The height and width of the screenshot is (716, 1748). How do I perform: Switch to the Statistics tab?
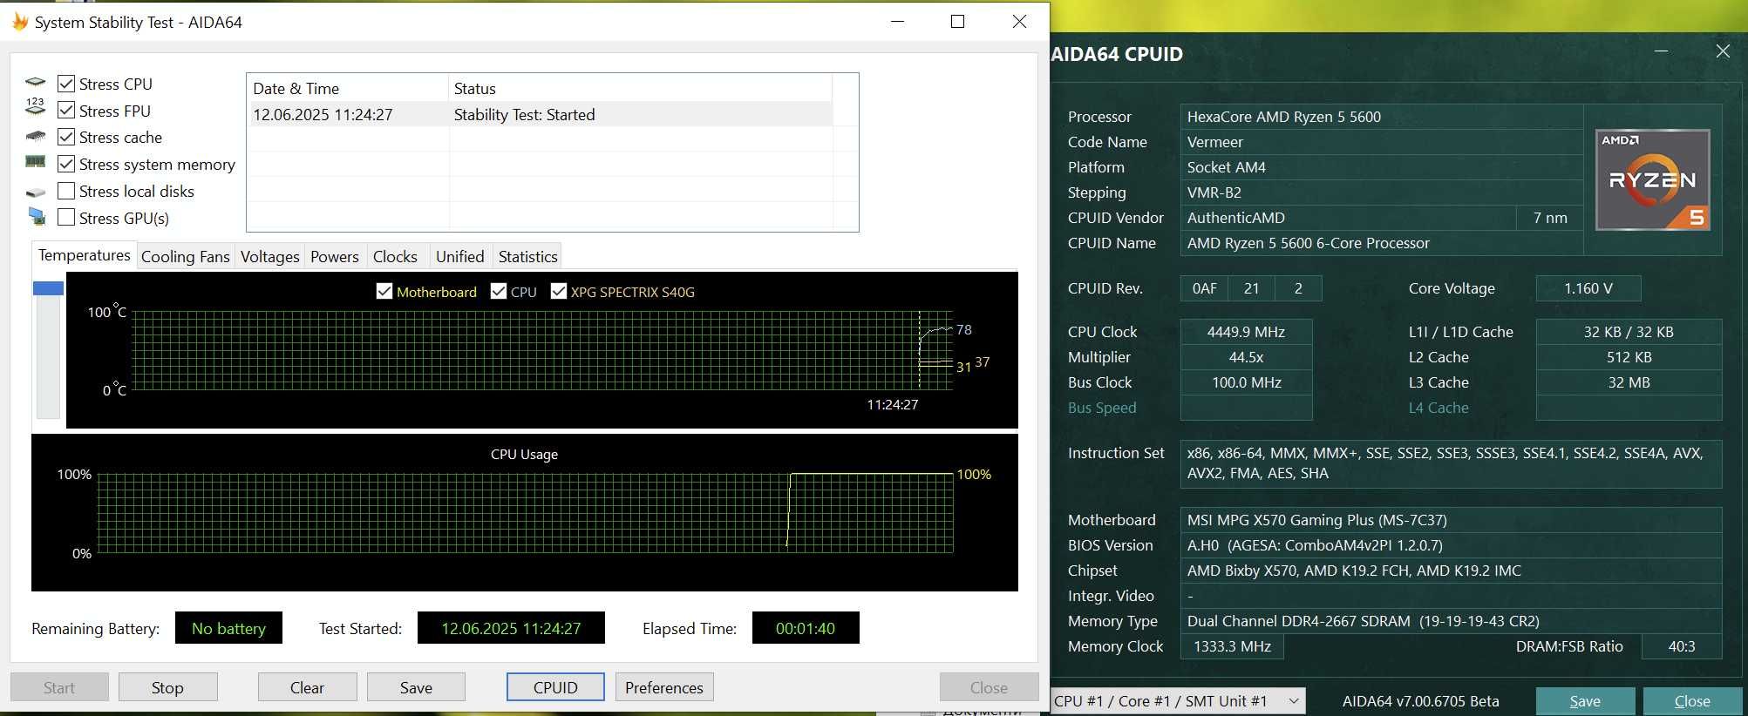527,256
